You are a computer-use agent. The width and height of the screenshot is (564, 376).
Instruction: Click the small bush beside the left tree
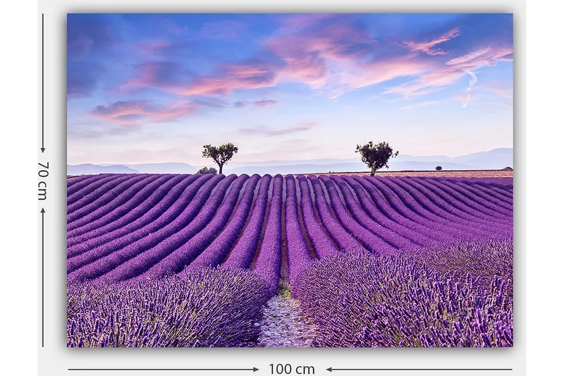206,170
